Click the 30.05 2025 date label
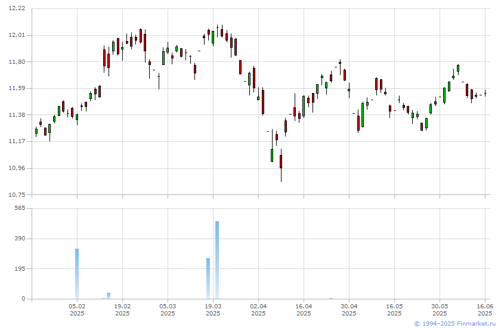 click(x=440, y=310)
